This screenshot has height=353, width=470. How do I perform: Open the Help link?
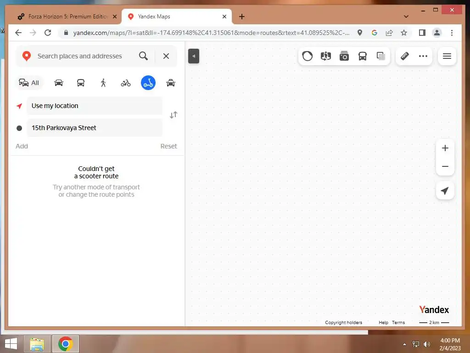click(x=383, y=322)
